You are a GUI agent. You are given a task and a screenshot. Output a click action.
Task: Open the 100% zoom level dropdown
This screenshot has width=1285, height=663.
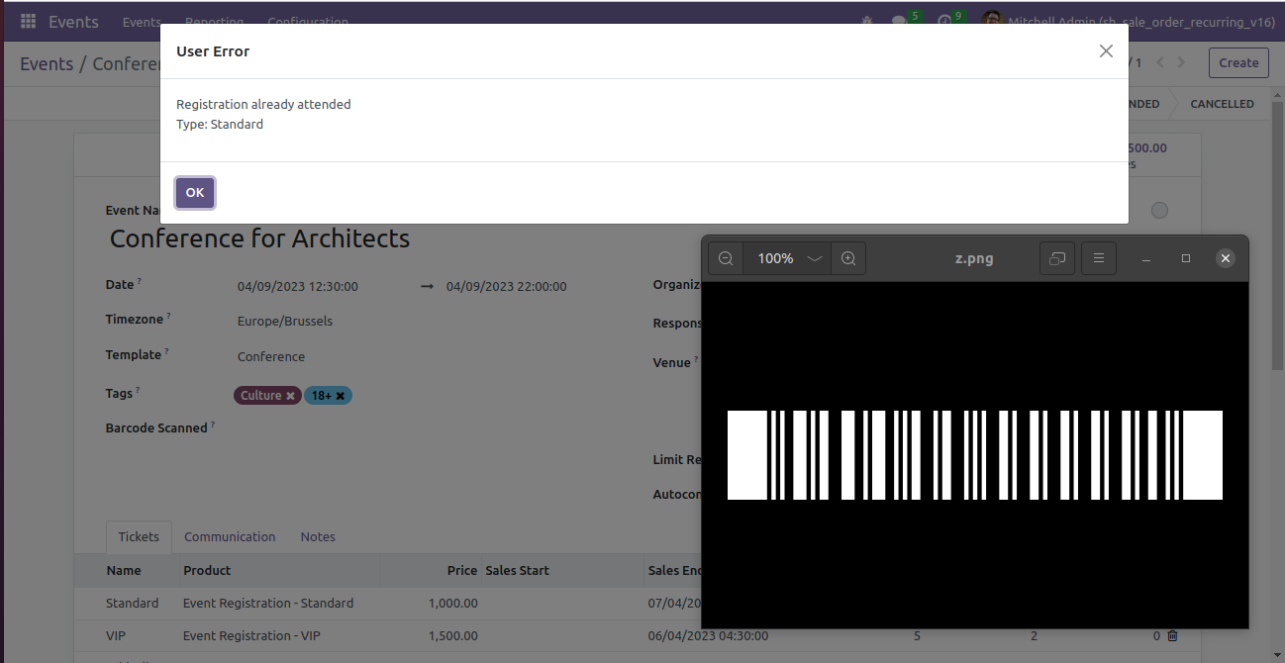coord(787,258)
